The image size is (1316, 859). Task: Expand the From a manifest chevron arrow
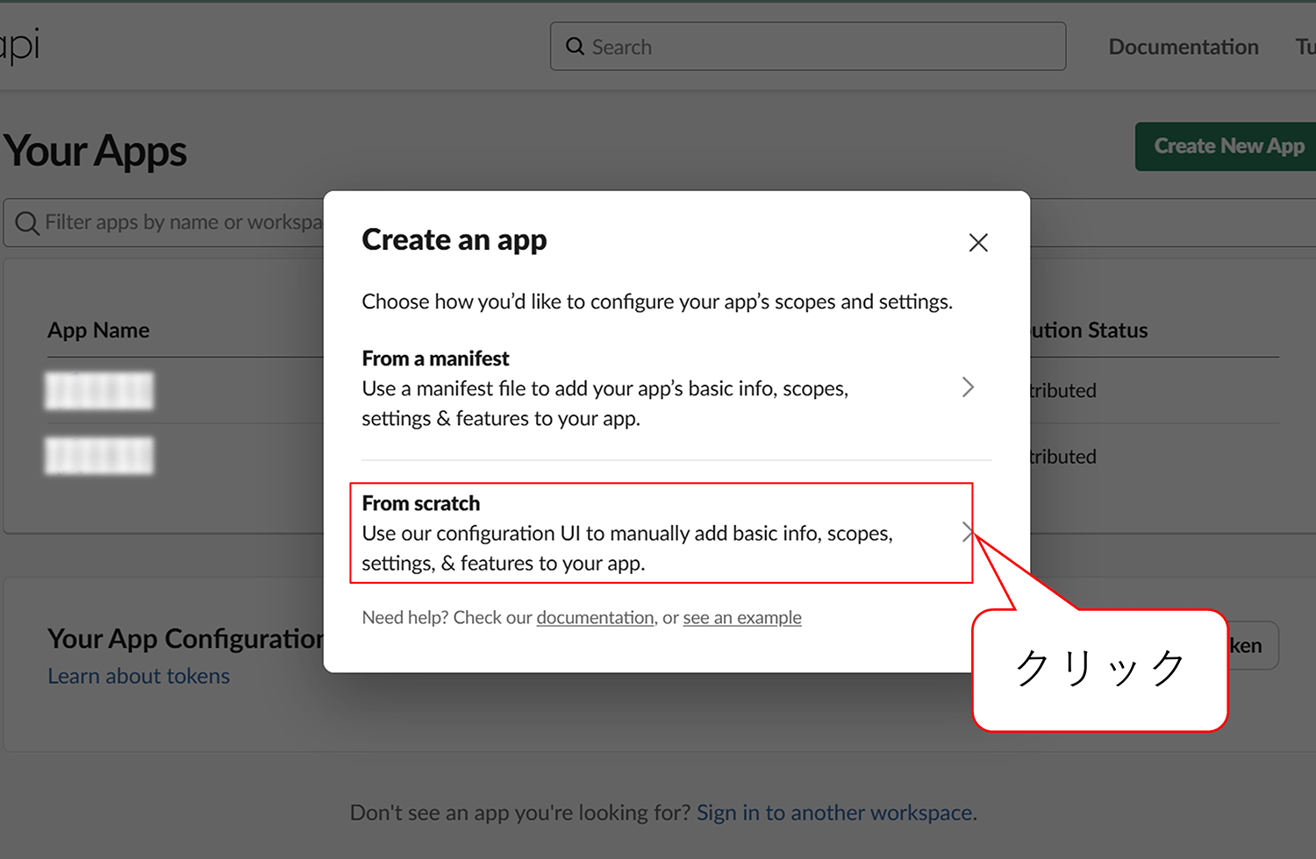[968, 387]
